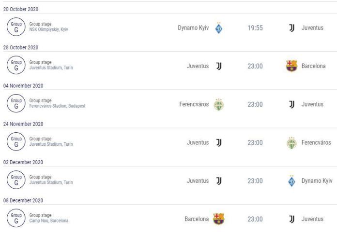Click Dynamo Kyiv crest in 20 October match
This screenshot has width=337, height=236.
pos(219,28)
